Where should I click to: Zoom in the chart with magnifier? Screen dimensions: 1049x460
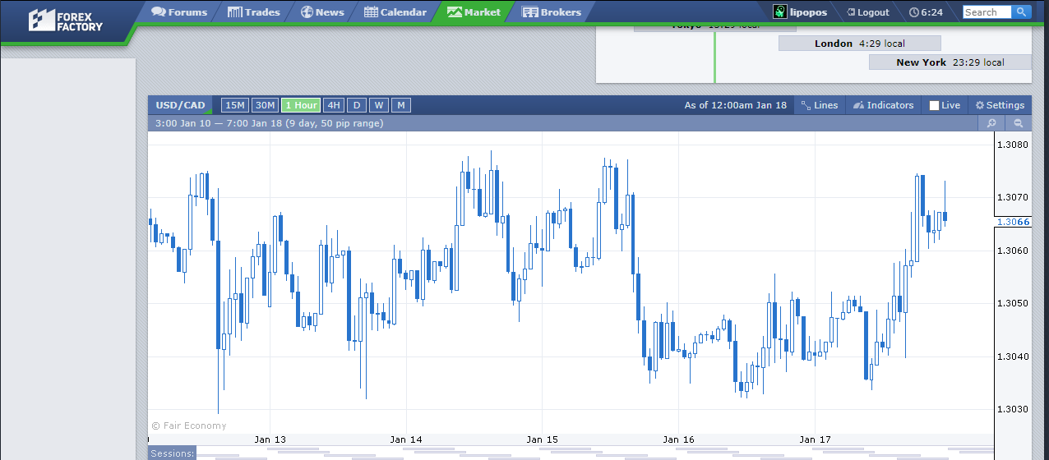coord(991,123)
